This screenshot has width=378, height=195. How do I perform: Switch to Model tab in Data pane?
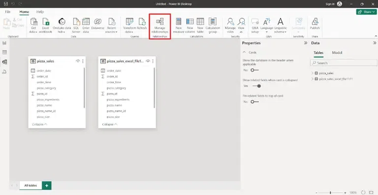(x=337, y=53)
